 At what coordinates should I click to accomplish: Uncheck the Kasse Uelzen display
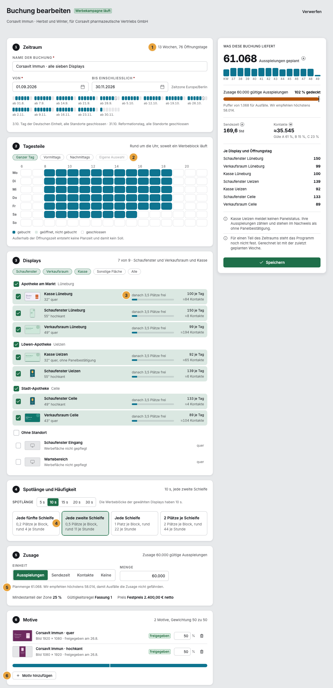pyautogui.click(x=18, y=357)
